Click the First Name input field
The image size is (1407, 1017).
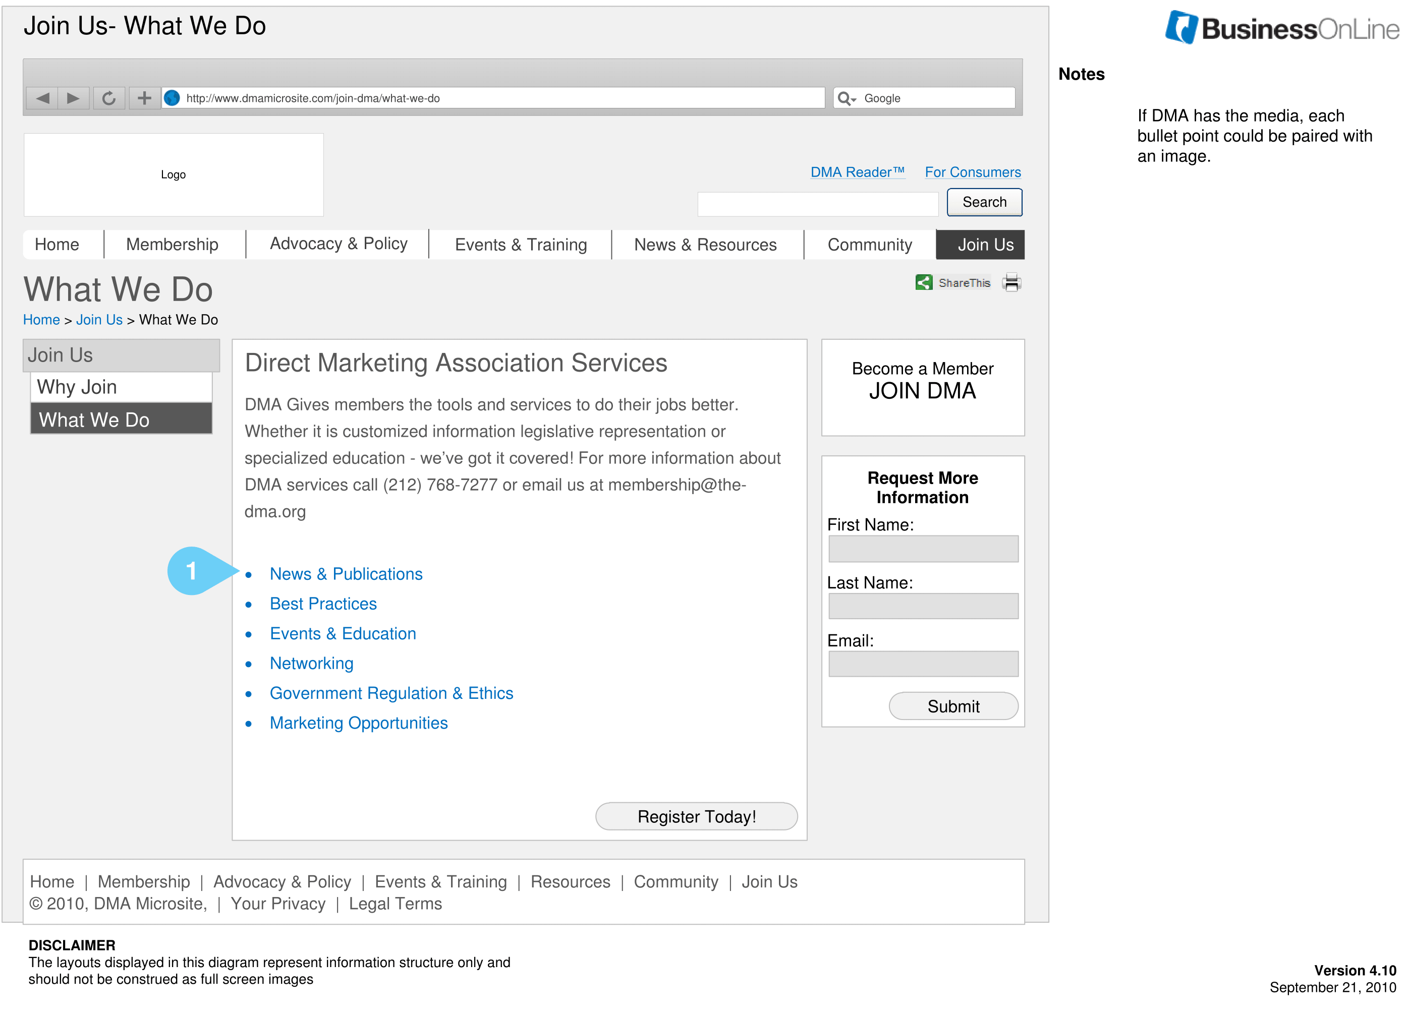pos(924,549)
